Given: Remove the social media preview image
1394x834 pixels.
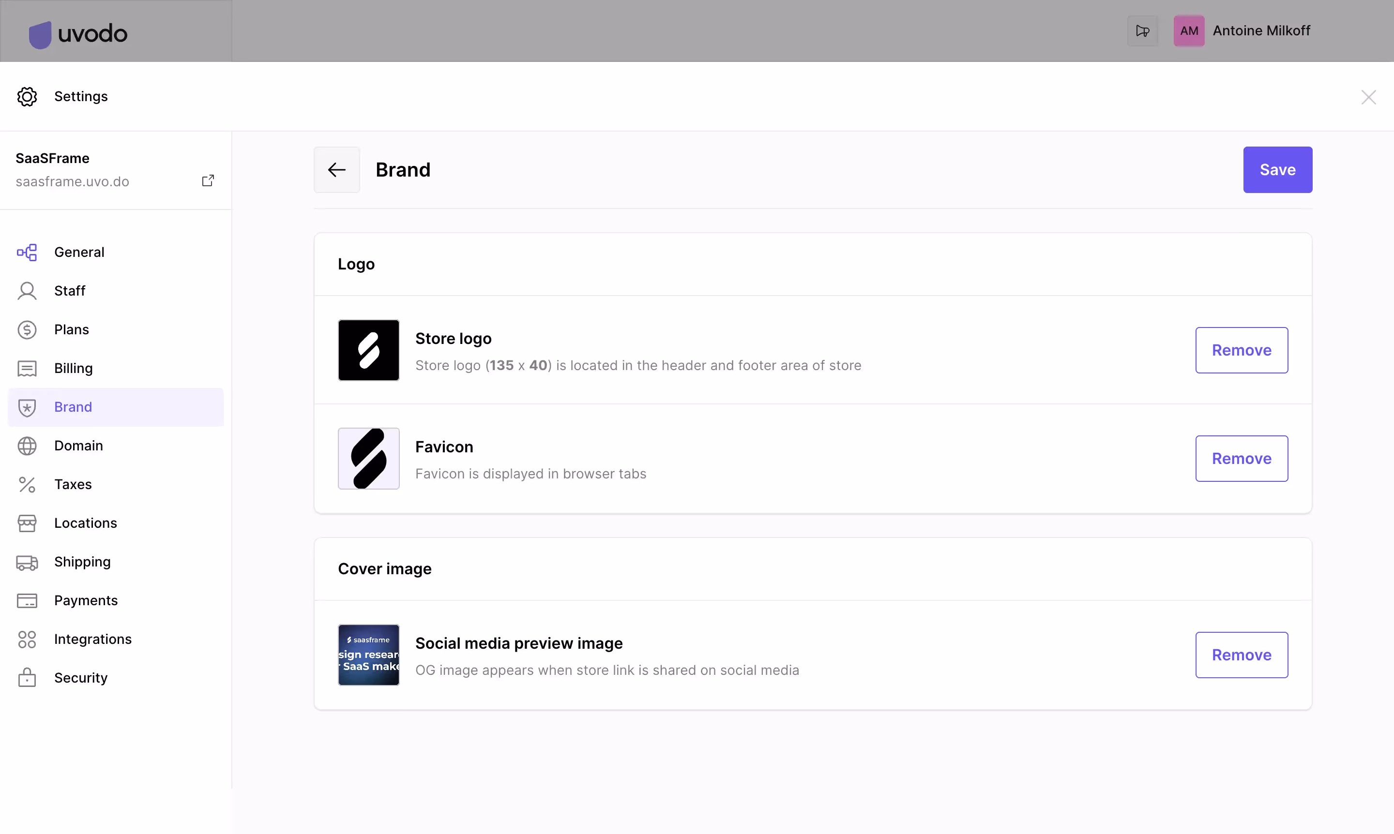Looking at the screenshot, I should [1241, 655].
